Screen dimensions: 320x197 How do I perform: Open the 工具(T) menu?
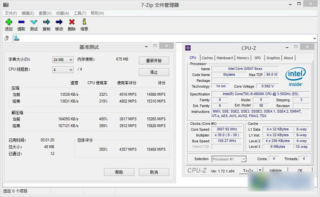pos(80,14)
